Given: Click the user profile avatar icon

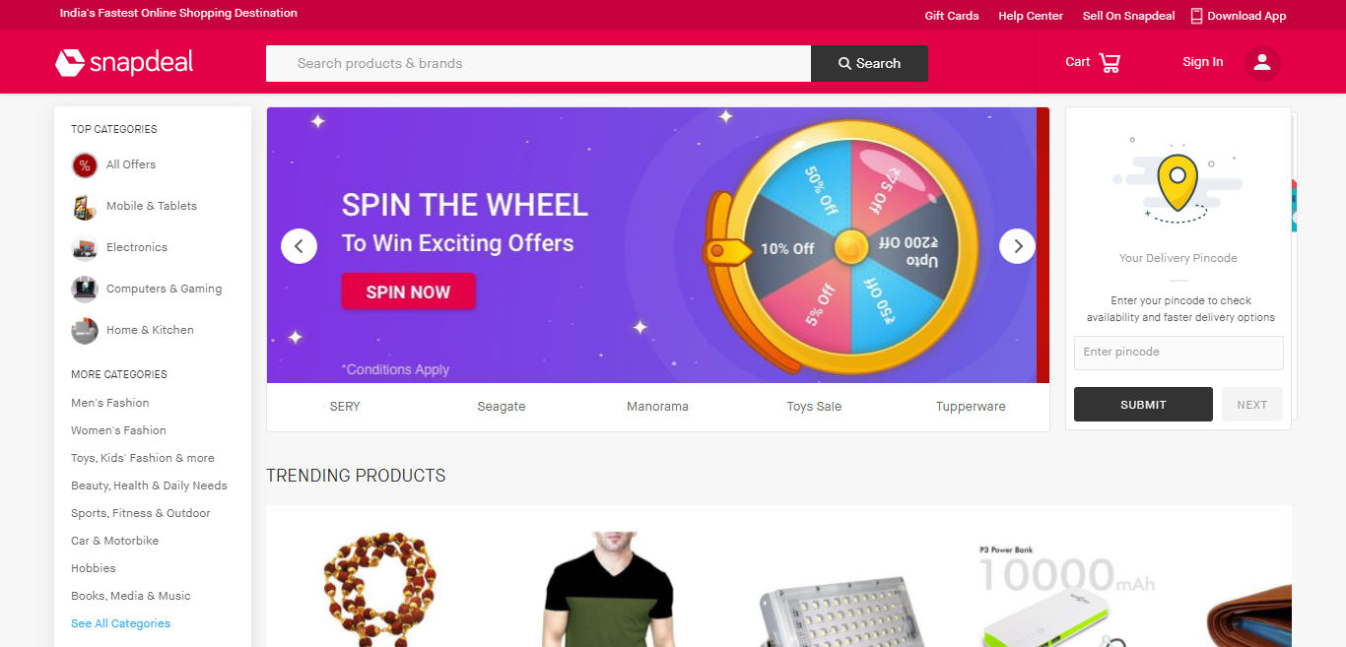Looking at the screenshot, I should (x=1262, y=63).
